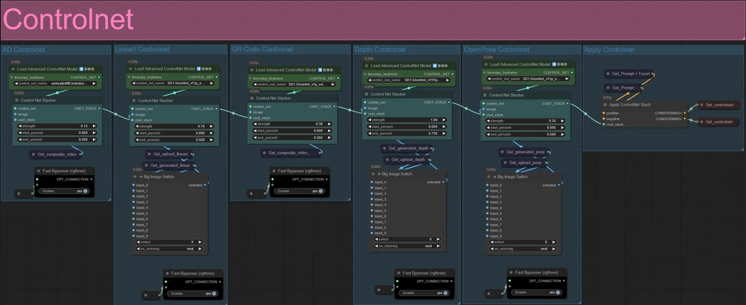746x305 pixels.
Task: Click the Get_Prompt - node
Action: point(624,88)
